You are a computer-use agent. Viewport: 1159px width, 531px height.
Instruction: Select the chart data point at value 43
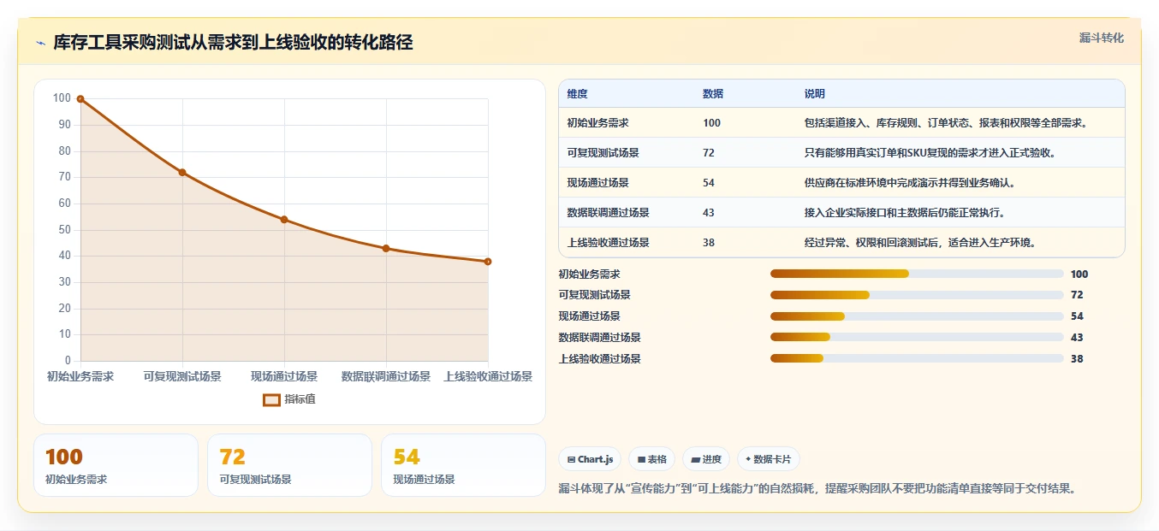(386, 249)
